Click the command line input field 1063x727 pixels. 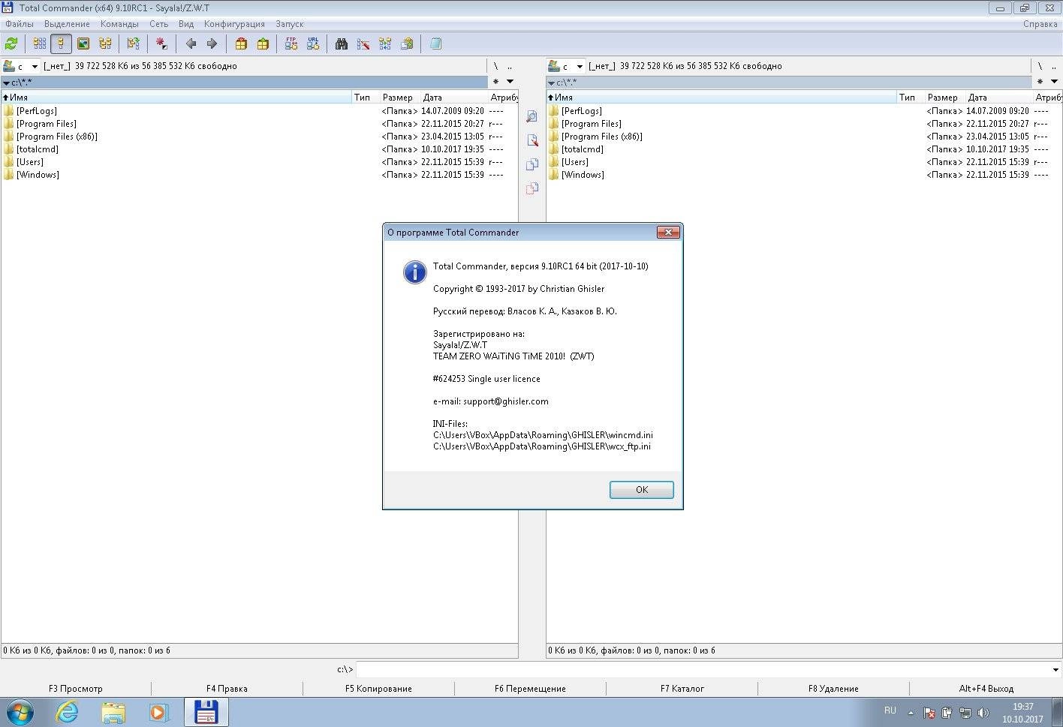pos(703,670)
